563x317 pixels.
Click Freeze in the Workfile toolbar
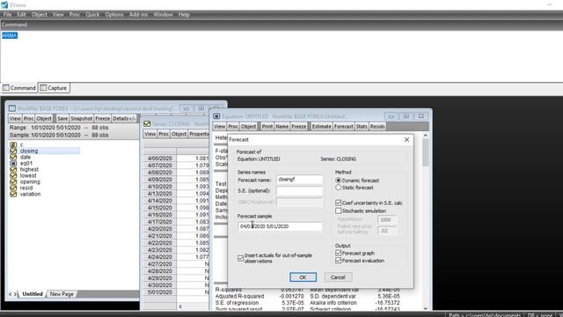(103, 119)
